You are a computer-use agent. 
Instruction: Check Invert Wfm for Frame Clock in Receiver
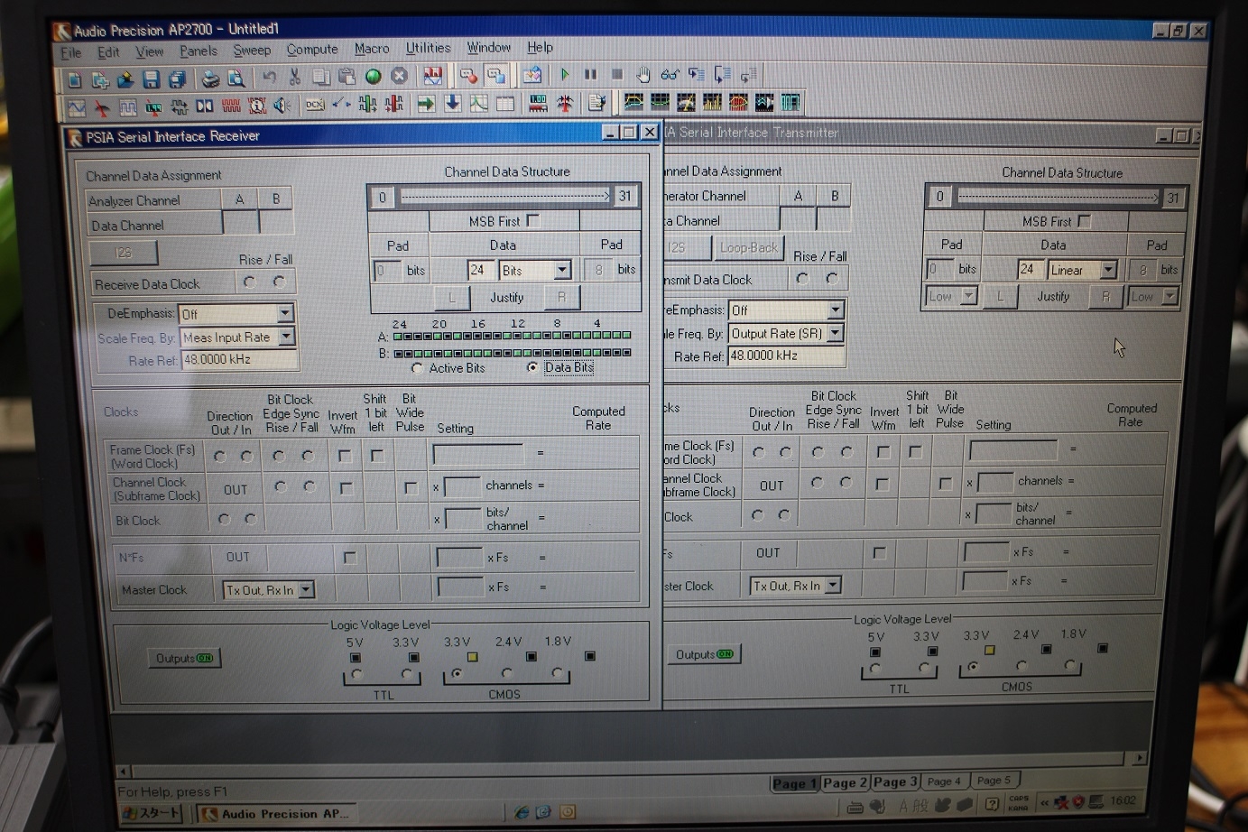pyautogui.click(x=344, y=457)
